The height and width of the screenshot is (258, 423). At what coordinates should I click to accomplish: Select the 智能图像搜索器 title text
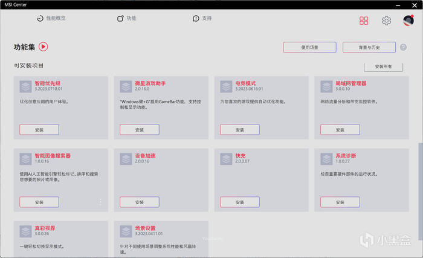(x=53, y=156)
